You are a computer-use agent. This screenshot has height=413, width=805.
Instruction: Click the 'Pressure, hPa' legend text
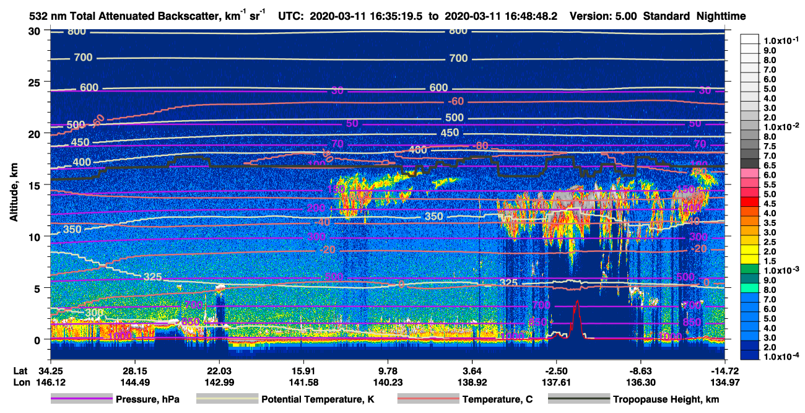click(147, 399)
